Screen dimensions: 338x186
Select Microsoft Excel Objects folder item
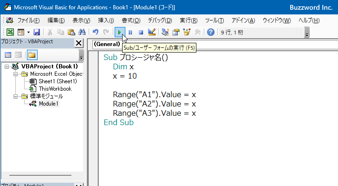pyautogui.click(x=57, y=74)
